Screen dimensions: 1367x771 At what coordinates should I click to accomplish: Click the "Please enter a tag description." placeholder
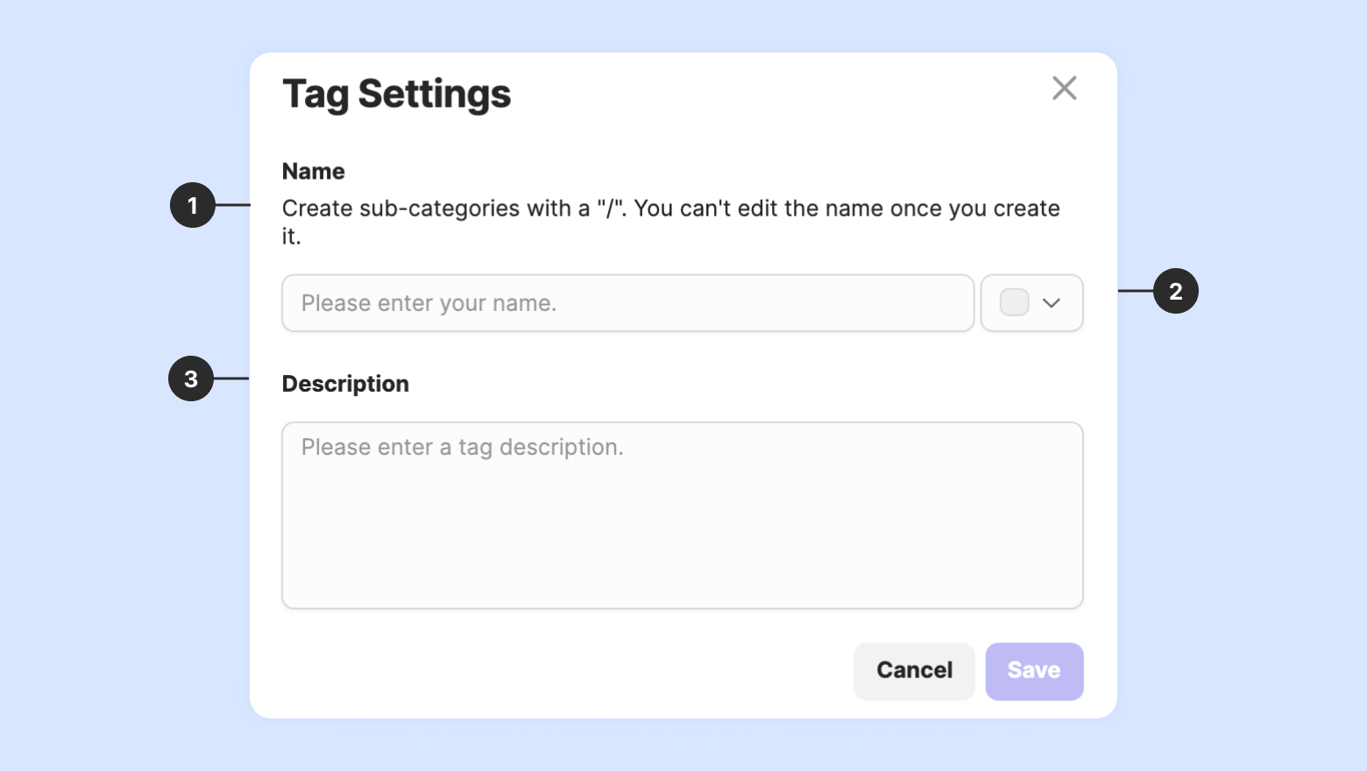pyautogui.click(x=462, y=447)
